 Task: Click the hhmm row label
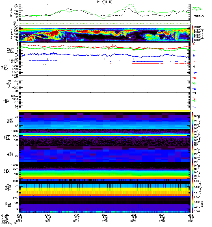(x=5, y=221)
